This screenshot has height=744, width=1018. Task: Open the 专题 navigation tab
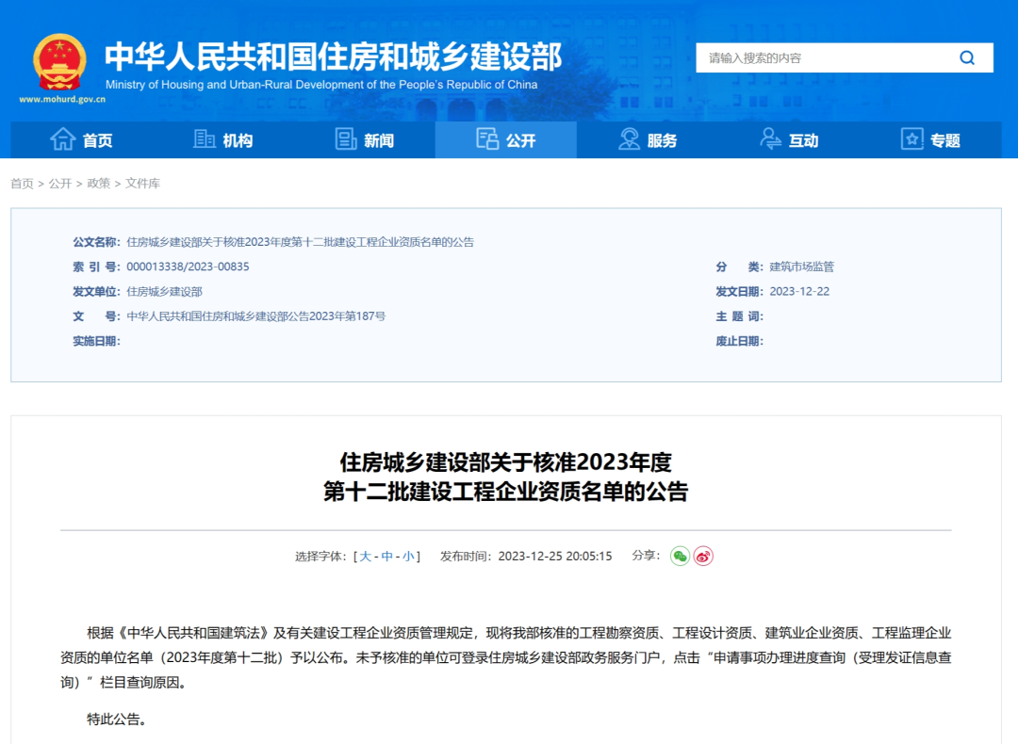930,139
